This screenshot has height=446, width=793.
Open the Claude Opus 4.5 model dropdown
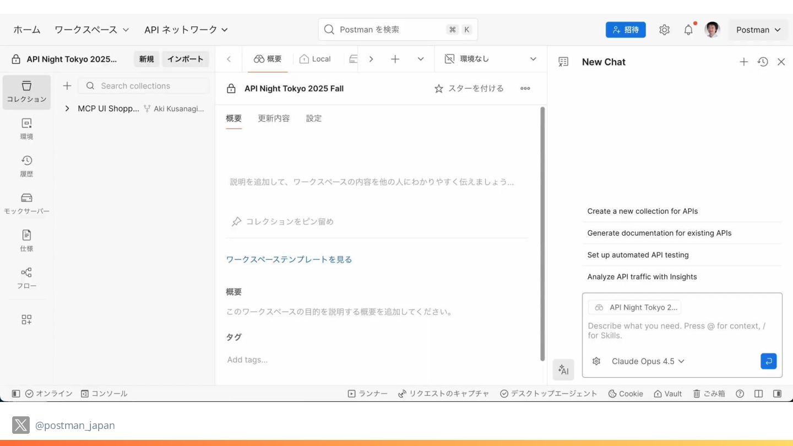point(648,361)
